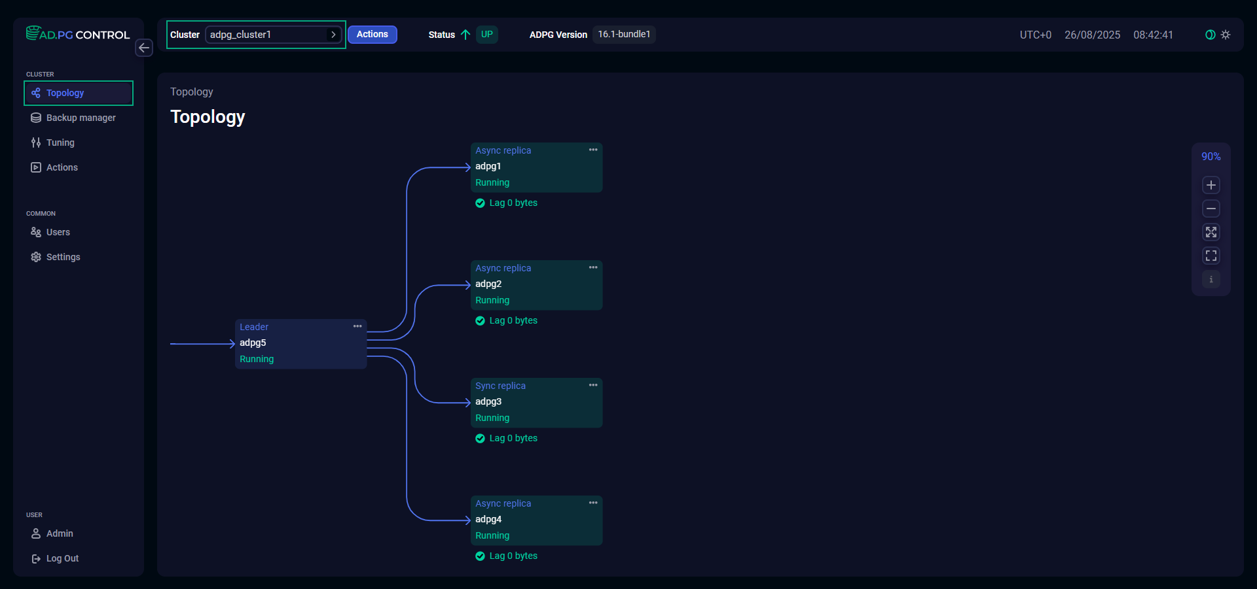Screen dimensions: 1257x589
Task: Zoom out with the minus icon
Action: [x=1211, y=209]
